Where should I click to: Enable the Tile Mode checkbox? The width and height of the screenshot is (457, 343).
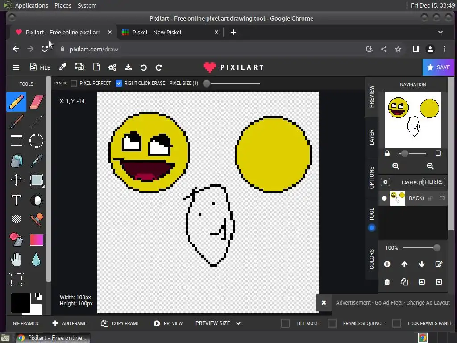click(x=285, y=323)
